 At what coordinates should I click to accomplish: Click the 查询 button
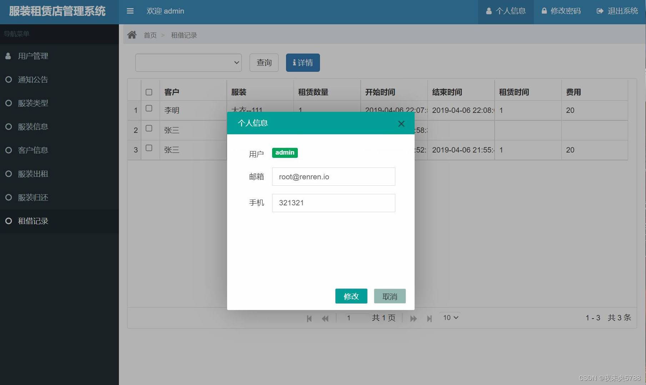(264, 62)
